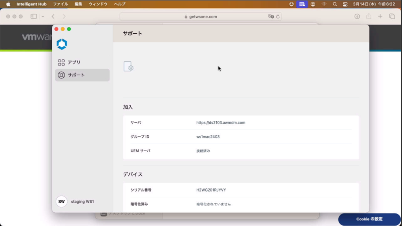Open the ファイル menu
The image size is (402, 226).
tap(60, 4)
